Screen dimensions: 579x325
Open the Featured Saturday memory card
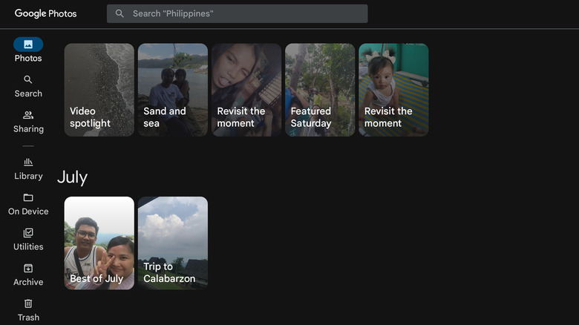pos(320,90)
